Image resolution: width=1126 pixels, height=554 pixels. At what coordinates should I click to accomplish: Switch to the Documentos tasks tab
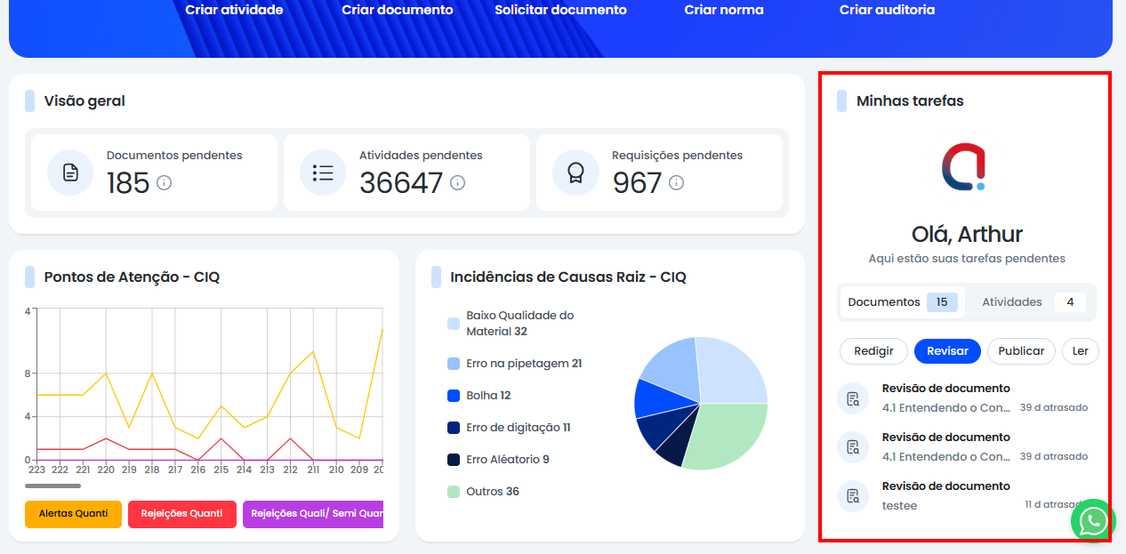point(902,302)
